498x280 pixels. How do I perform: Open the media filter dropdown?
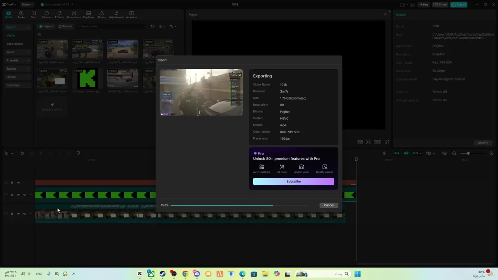(x=173, y=26)
